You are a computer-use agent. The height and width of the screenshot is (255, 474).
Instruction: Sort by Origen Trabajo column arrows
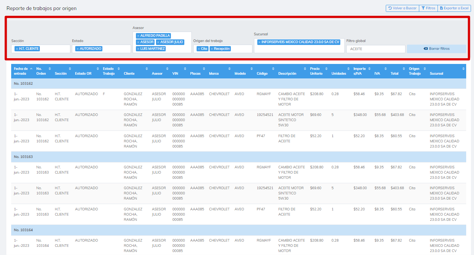pyautogui.click(x=425, y=69)
